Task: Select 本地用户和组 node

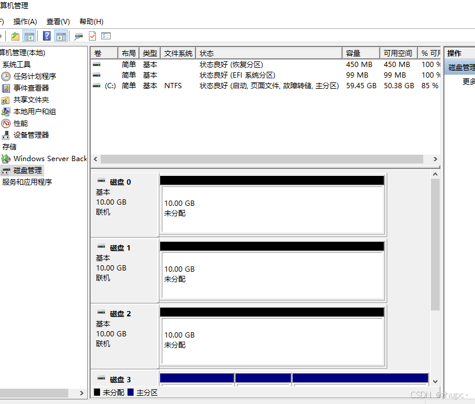Action: pyautogui.click(x=35, y=112)
